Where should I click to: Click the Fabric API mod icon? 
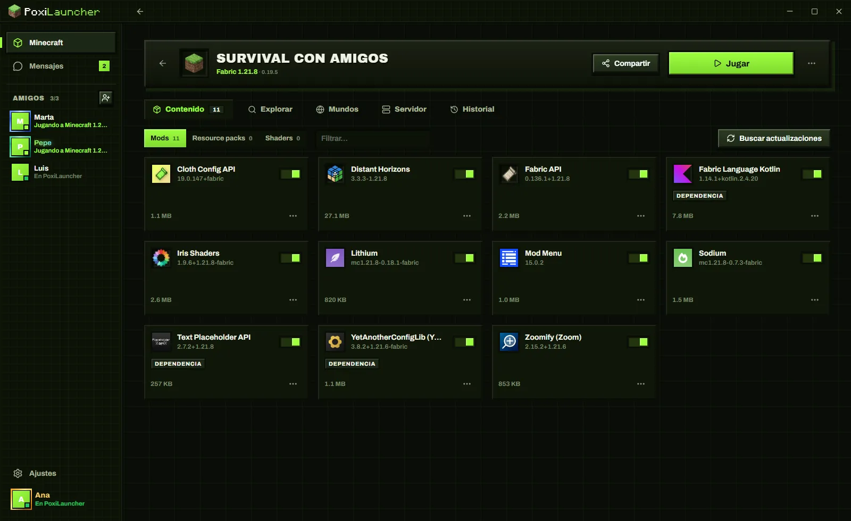509,174
